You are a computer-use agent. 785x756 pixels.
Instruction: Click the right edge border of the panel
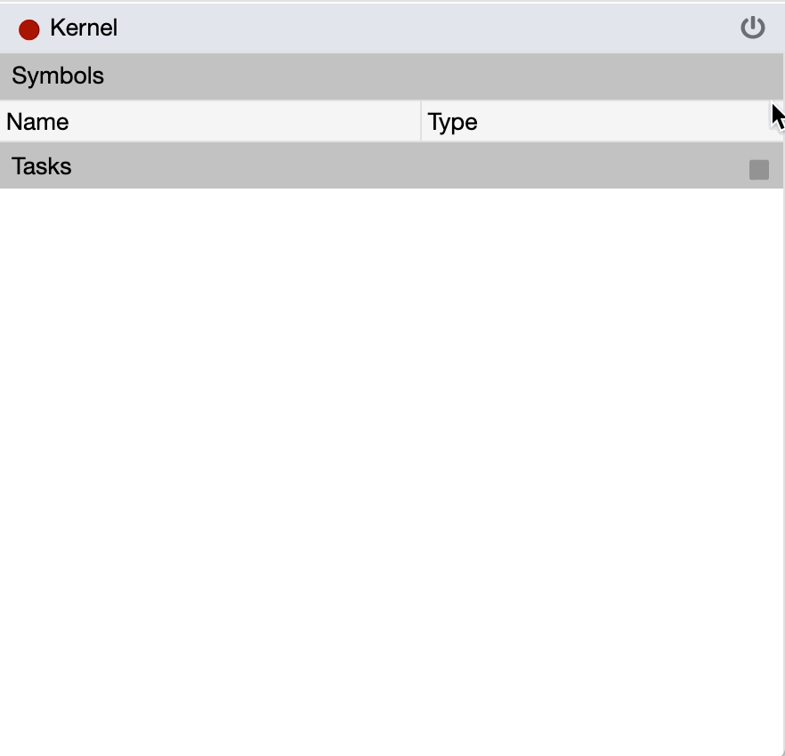point(783,445)
